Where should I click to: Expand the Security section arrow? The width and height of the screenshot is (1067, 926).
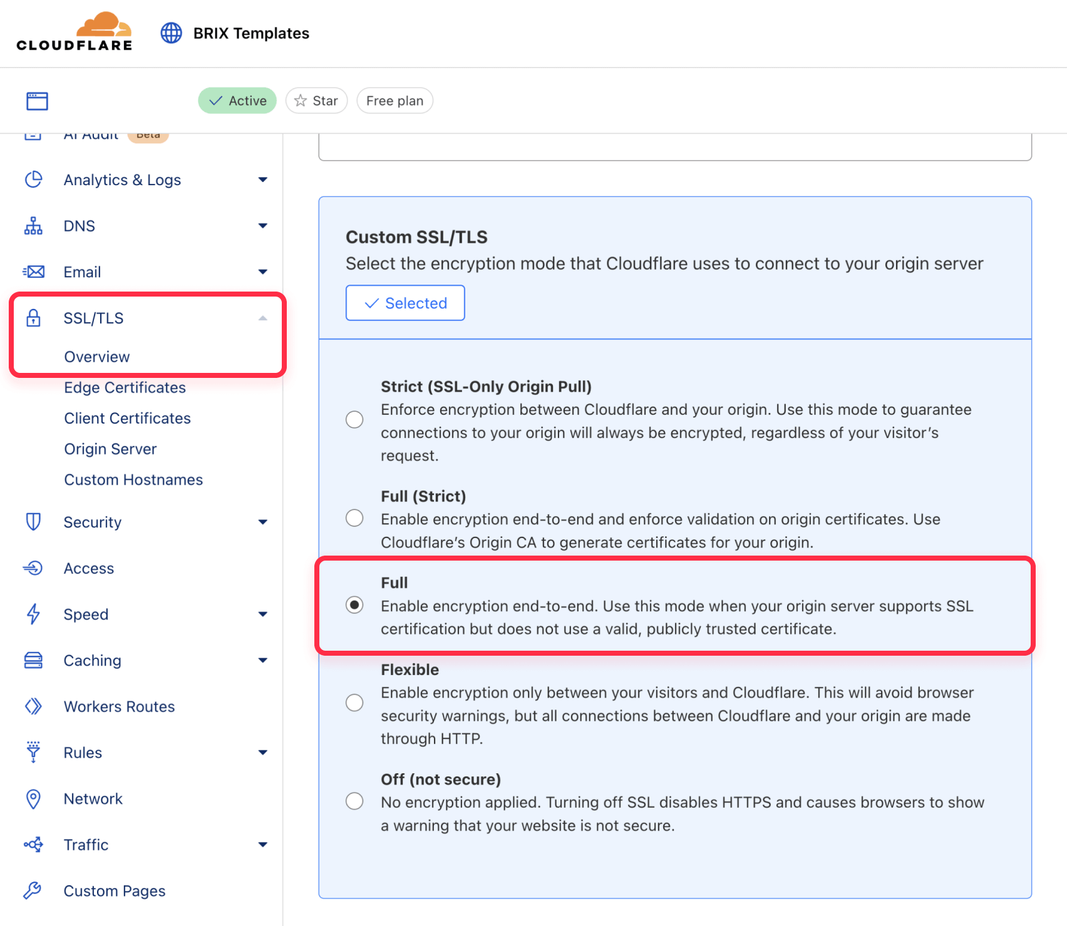click(x=263, y=522)
